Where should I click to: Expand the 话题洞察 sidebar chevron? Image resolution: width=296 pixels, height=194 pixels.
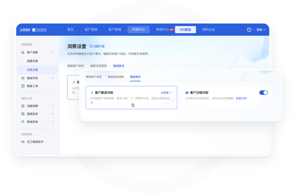click(x=53, y=106)
